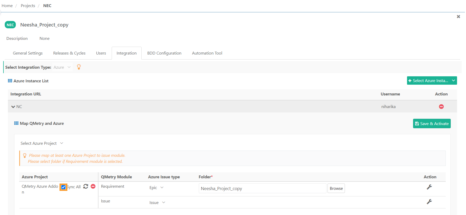466x215 pixels.
Task: Delete the QMetry Azure Addon project mapping
Action: (x=93, y=186)
